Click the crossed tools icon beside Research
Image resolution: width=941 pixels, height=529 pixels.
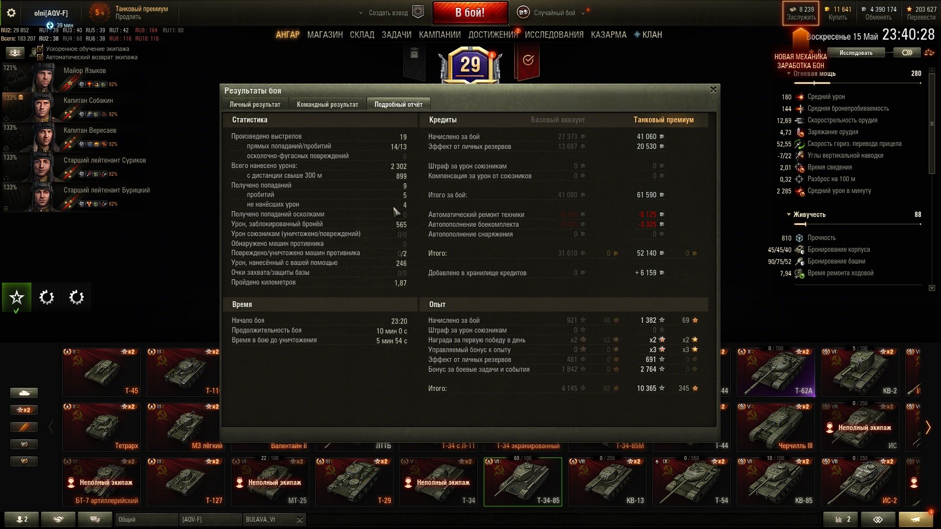point(929,52)
